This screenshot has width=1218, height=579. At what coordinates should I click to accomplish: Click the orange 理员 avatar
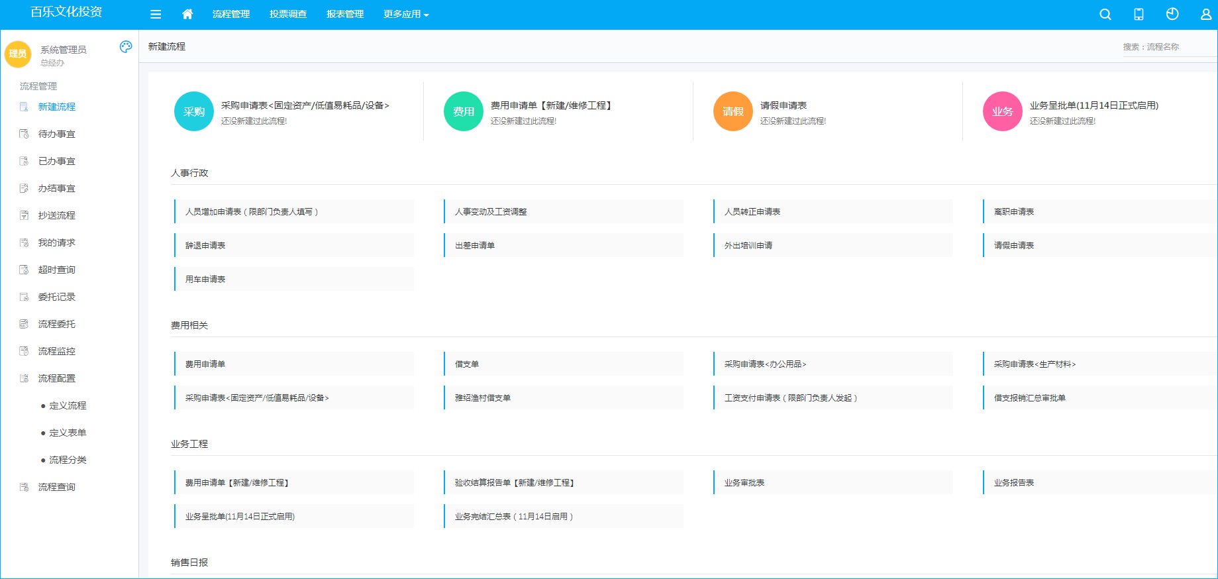point(18,54)
